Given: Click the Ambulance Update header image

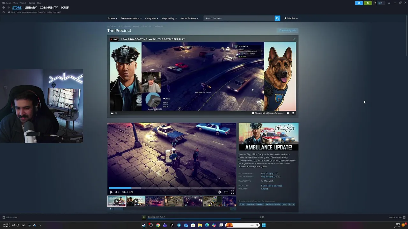Looking at the screenshot, I should [268, 137].
